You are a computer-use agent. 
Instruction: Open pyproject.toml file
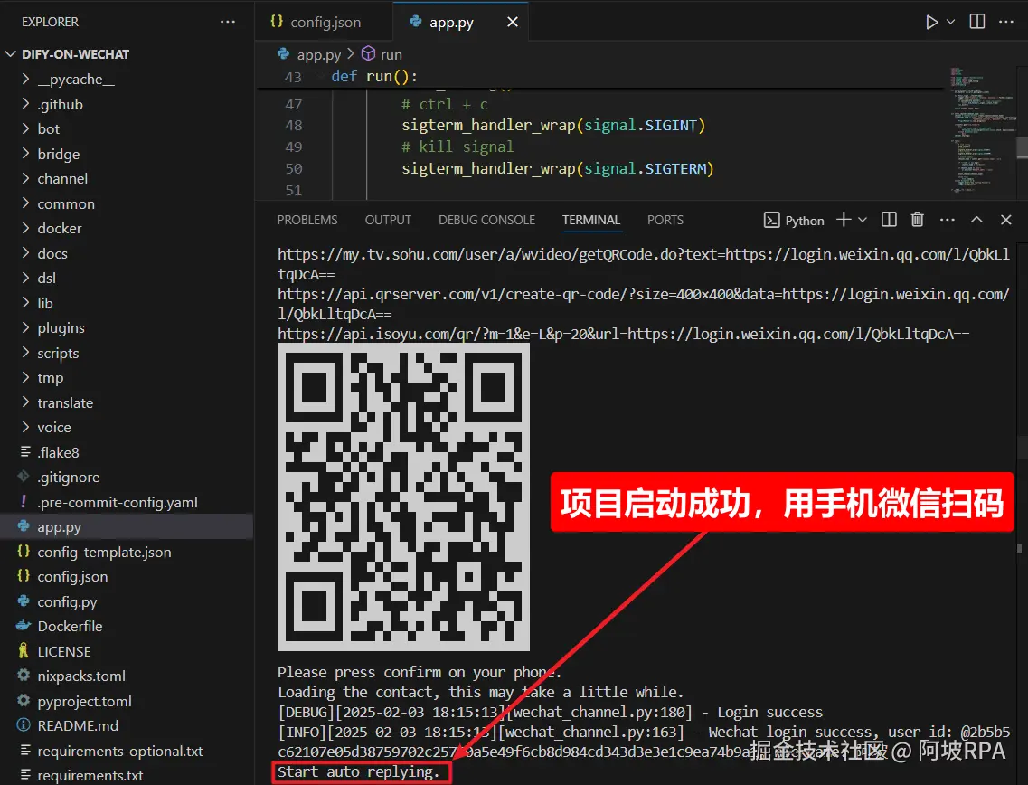pyautogui.click(x=127, y=701)
